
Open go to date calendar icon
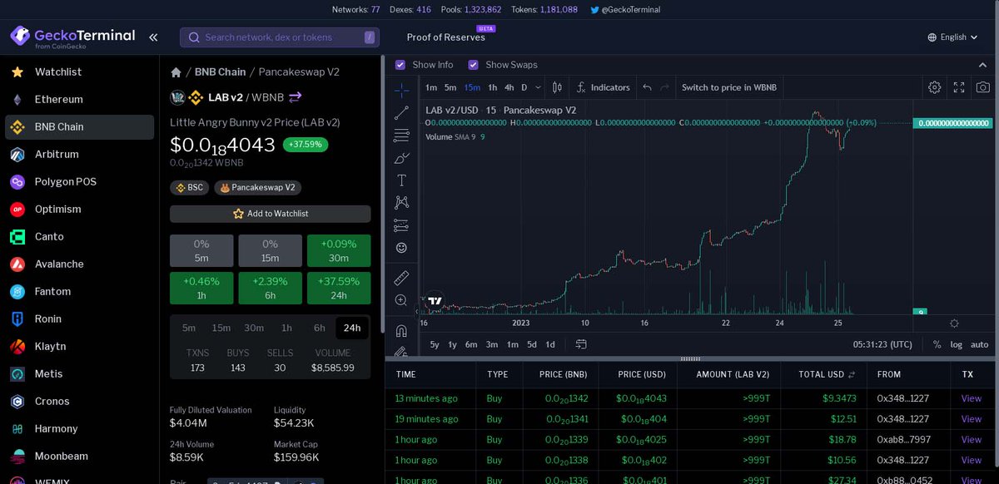pyautogui.click(x=581, y=344)
